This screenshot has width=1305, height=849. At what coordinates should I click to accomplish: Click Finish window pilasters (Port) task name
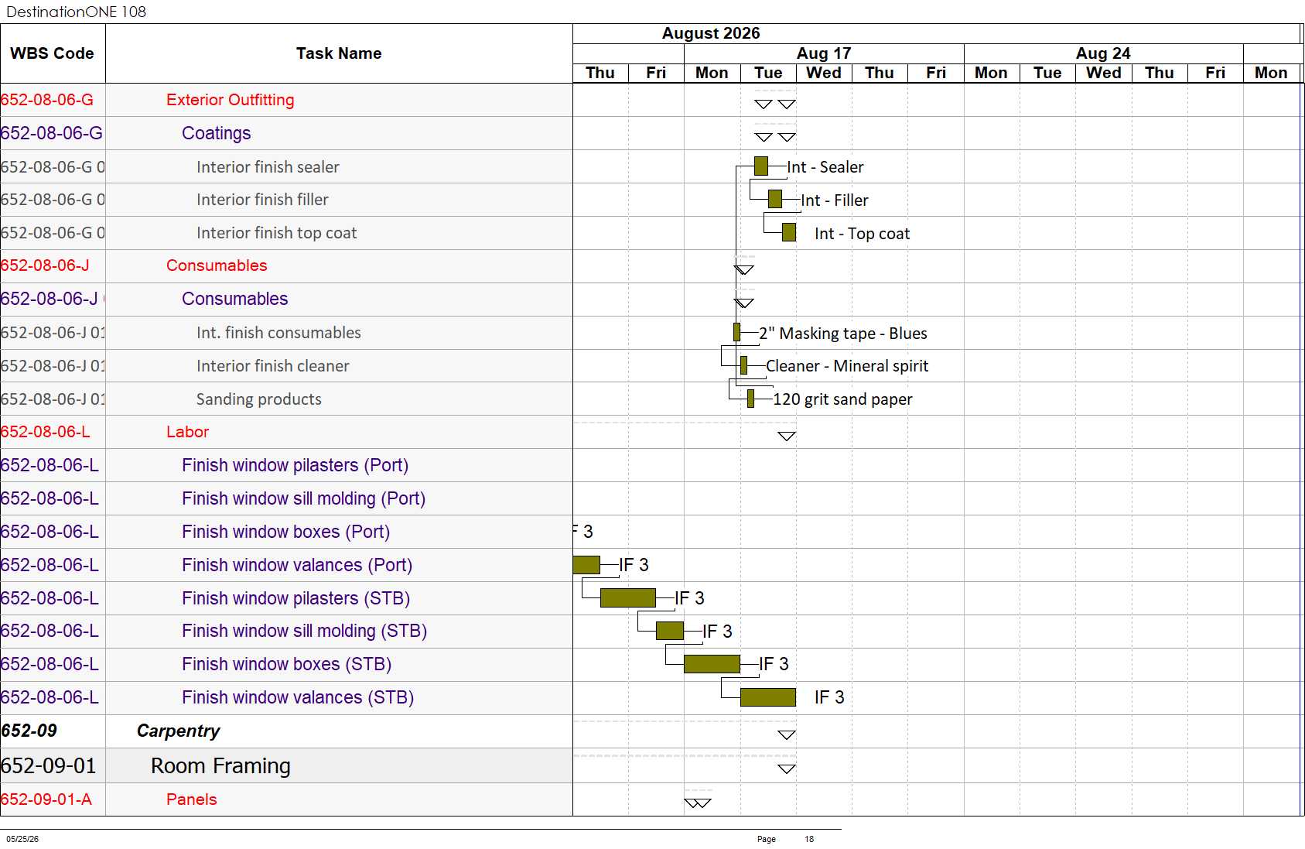296,465
